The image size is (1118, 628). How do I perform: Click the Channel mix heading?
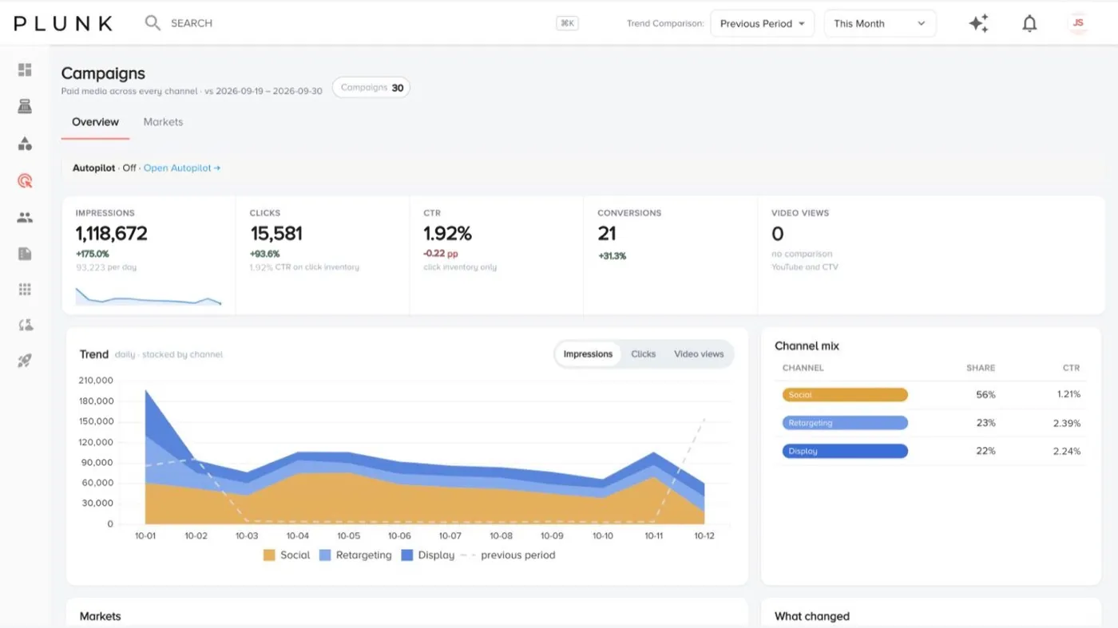tap(807, 346)
